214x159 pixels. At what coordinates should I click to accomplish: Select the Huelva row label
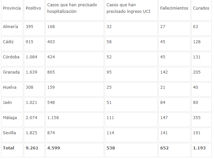(x=10, y=87)
